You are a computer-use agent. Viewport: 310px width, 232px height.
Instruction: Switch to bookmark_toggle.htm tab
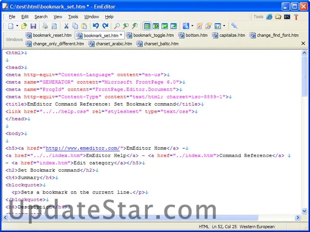150,35
